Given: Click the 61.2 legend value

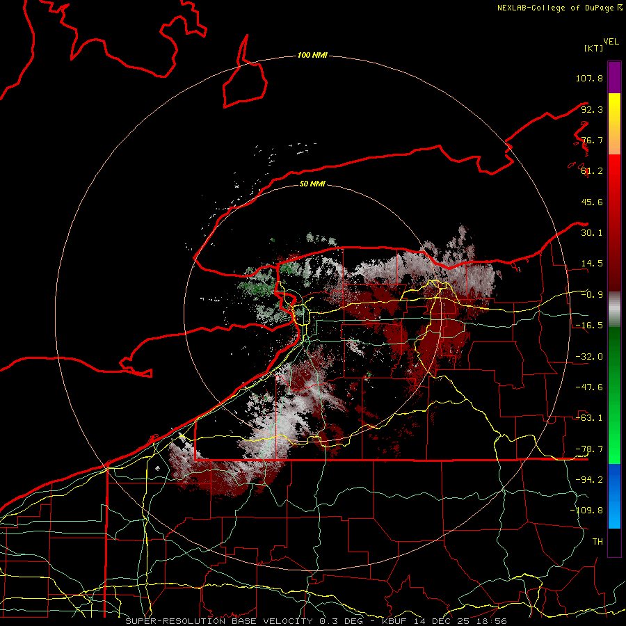Looking at the screenshot, I should point(592,171).
